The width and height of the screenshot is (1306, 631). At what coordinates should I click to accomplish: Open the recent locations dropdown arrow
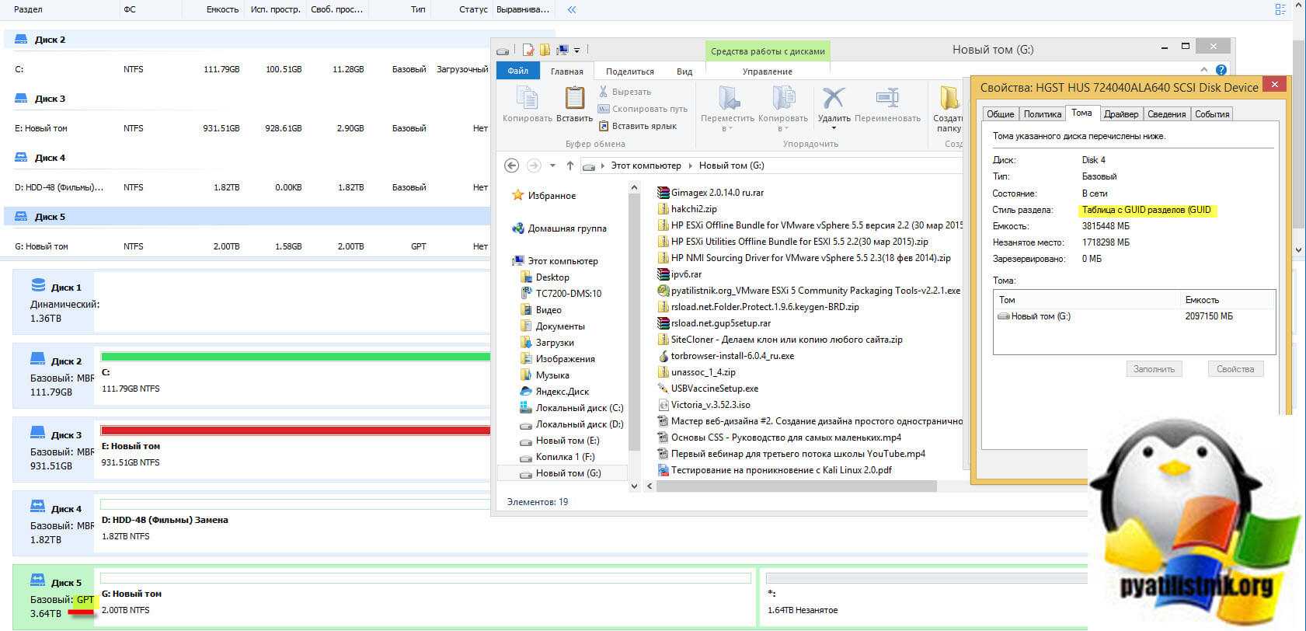coord(552,166)
